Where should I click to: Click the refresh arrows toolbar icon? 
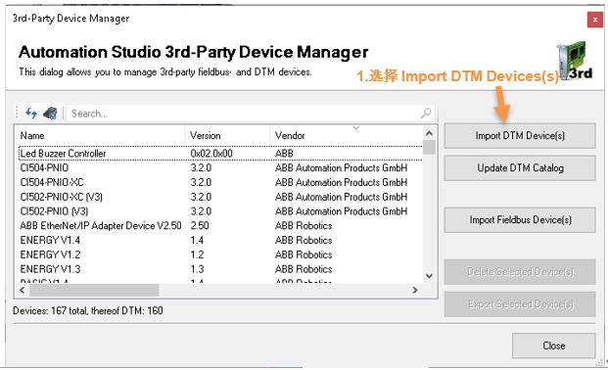click(x=31, y=113)
